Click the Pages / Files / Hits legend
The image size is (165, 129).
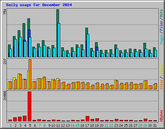[161, 27]
